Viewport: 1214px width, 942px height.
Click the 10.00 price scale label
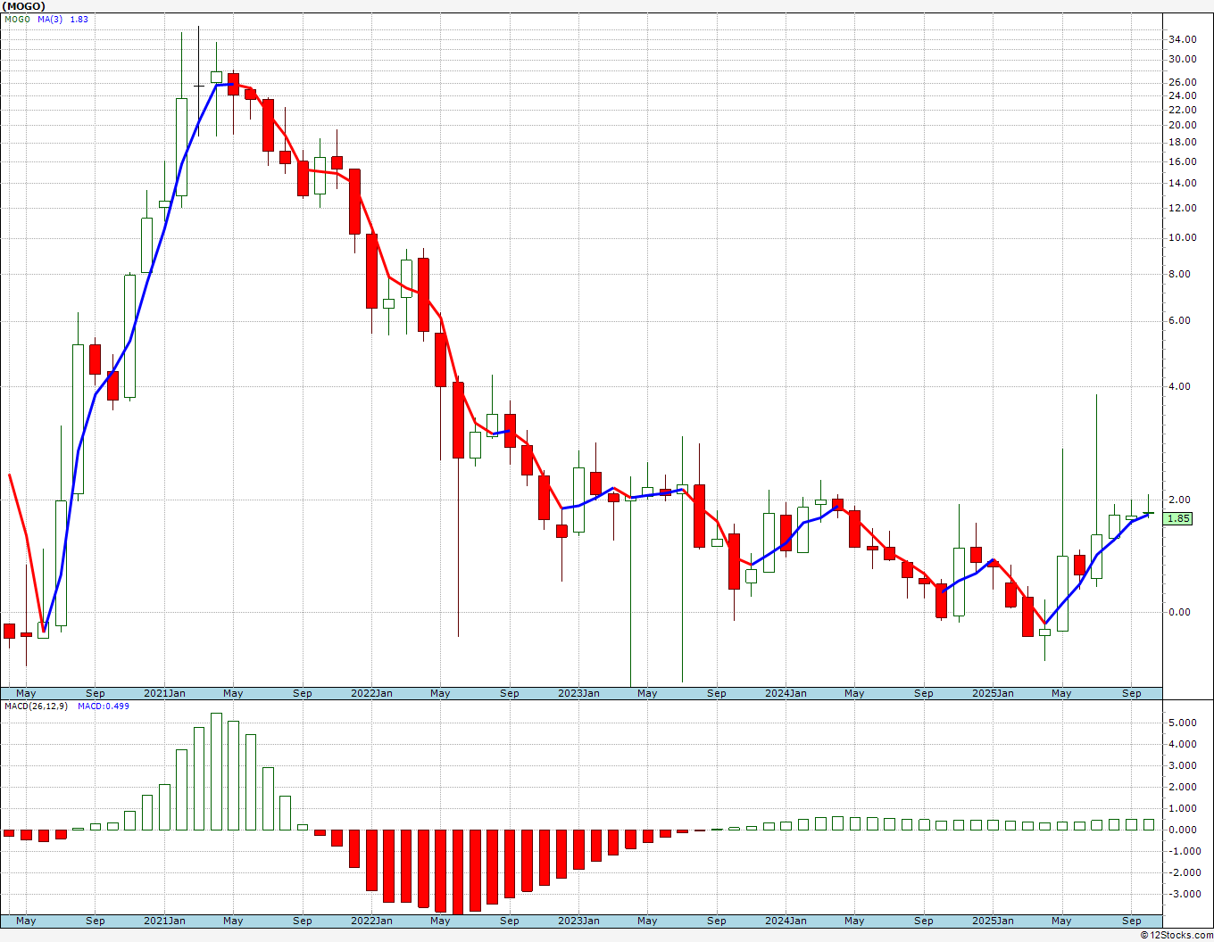[x=1183, y=237]
